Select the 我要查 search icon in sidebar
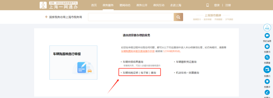Viewport: 273px width, 98px height. coord(267,57)
